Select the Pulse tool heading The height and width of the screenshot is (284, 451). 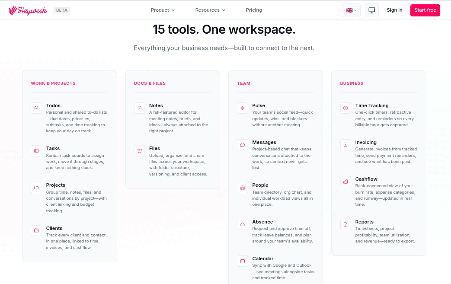(x=259, y=105)
